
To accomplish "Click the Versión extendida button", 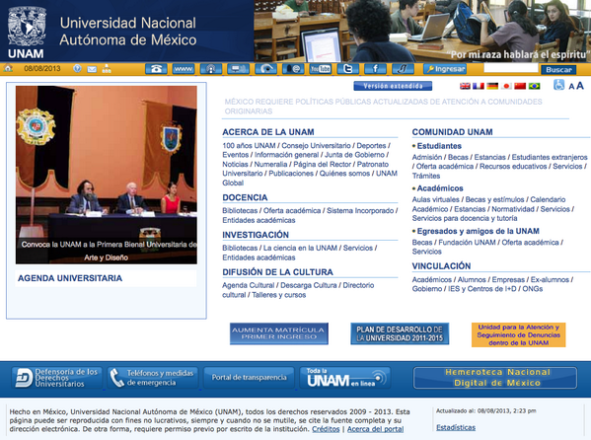I will tap(393, 86).
